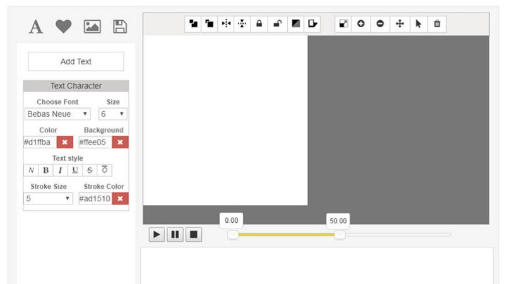Set text style to Normal
Viewport: 505px width, 284px height.
click(31, 170)
